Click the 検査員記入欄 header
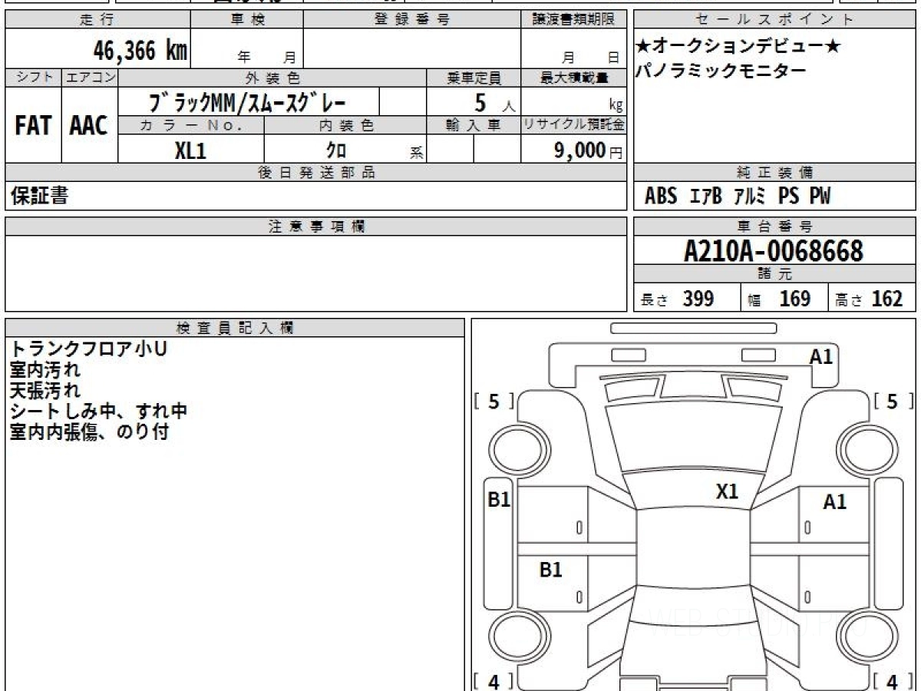921x691 pixels. coord(235,328)
